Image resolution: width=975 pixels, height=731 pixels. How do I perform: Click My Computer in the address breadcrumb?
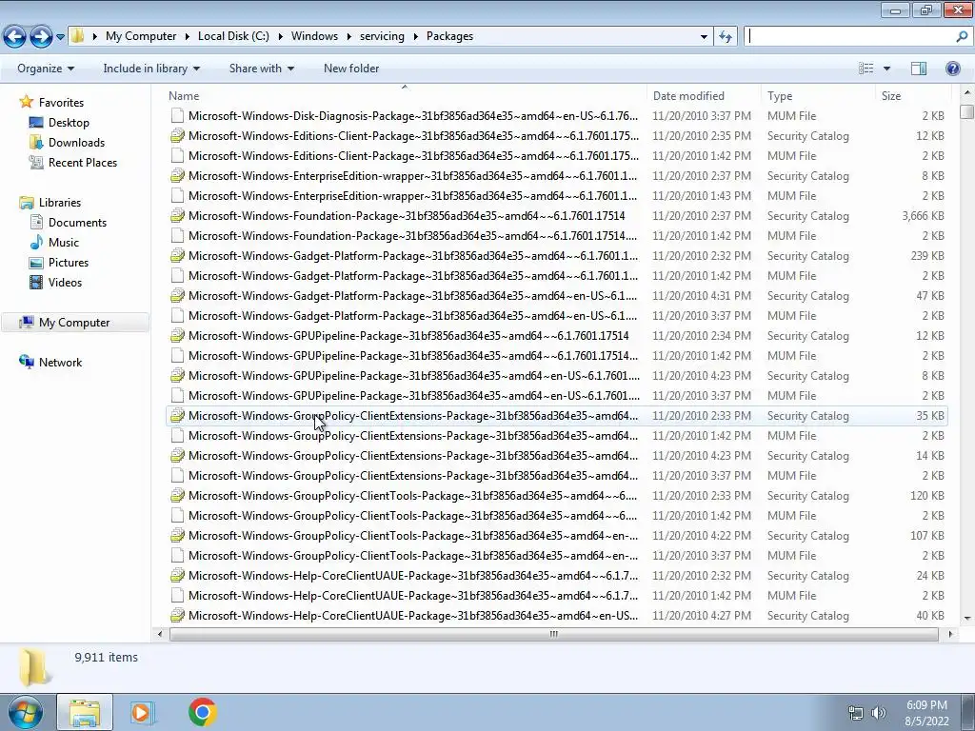[141, 36]
